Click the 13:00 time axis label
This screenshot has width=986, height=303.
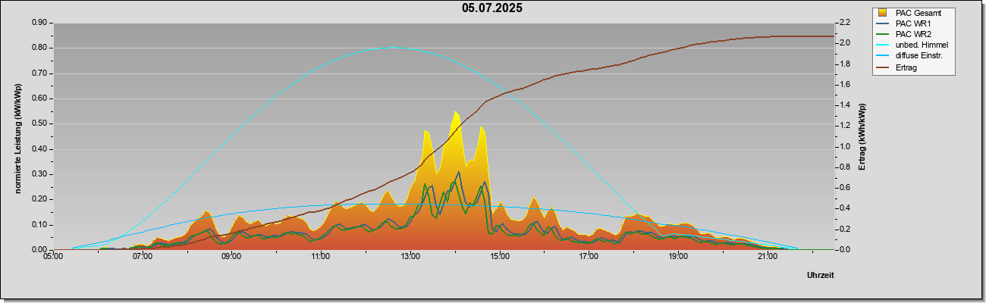pyautogui.click(x=410, y=257)
